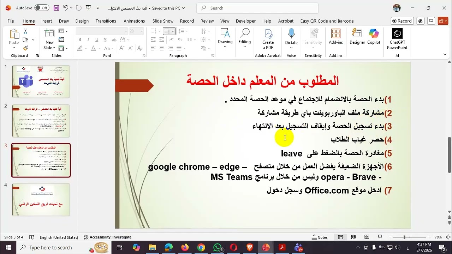The height and width of the screenshot is (254, 452).
Task: Switch to Slide Sorter view
Action: point(353,237)
